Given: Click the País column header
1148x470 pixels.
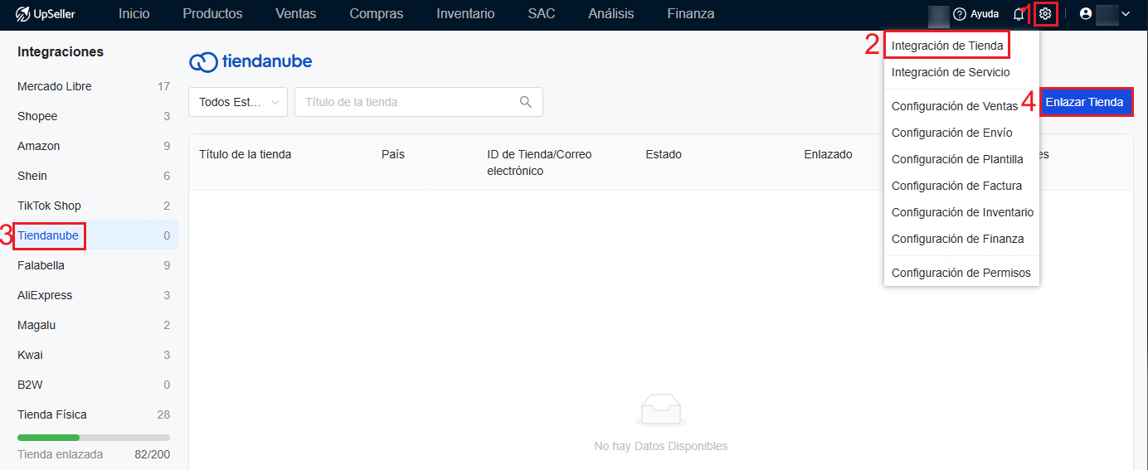Looking at the screenshot, I should coord(393,154).
